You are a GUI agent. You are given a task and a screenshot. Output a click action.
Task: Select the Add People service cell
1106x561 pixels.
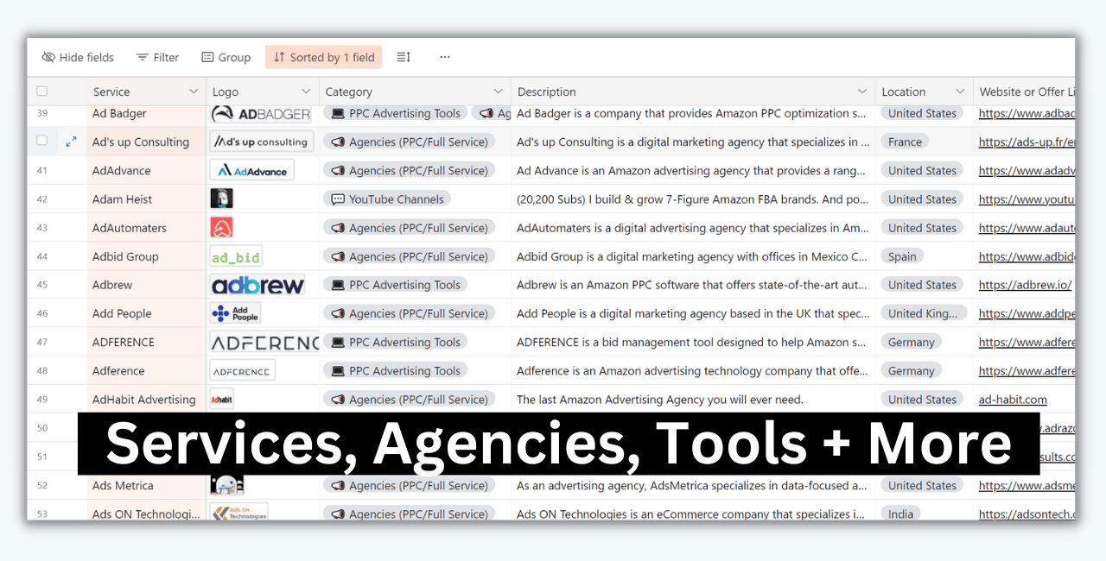point(147,313)
